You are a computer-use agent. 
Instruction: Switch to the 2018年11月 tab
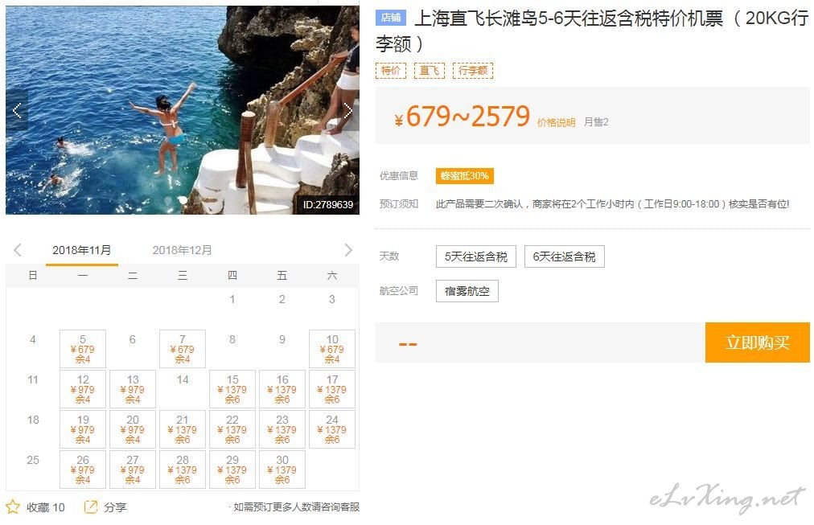click(81, 251)
